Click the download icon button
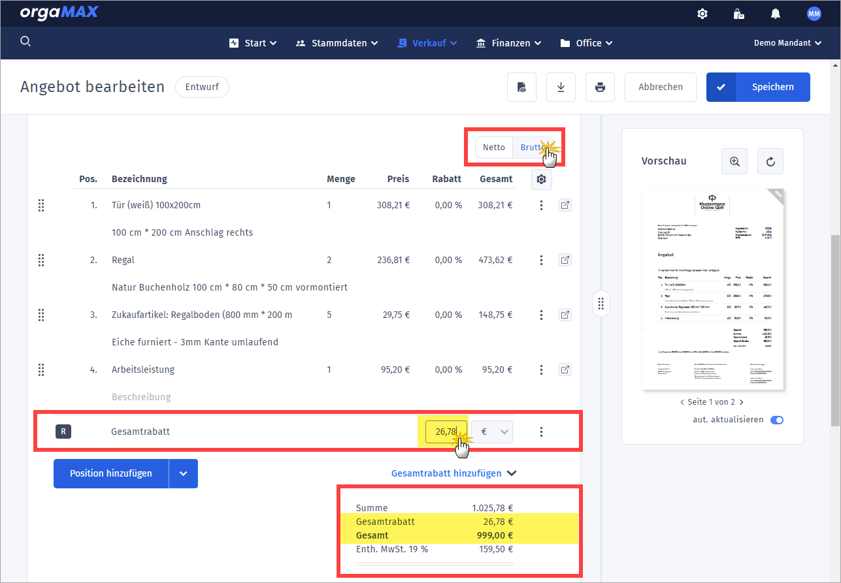The height and width of the screenshot is (583, 841). (561, 87)
